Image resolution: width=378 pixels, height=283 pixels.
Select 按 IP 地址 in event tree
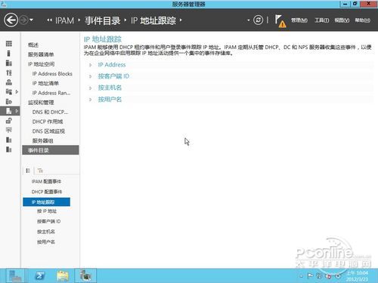coord(47,211)
